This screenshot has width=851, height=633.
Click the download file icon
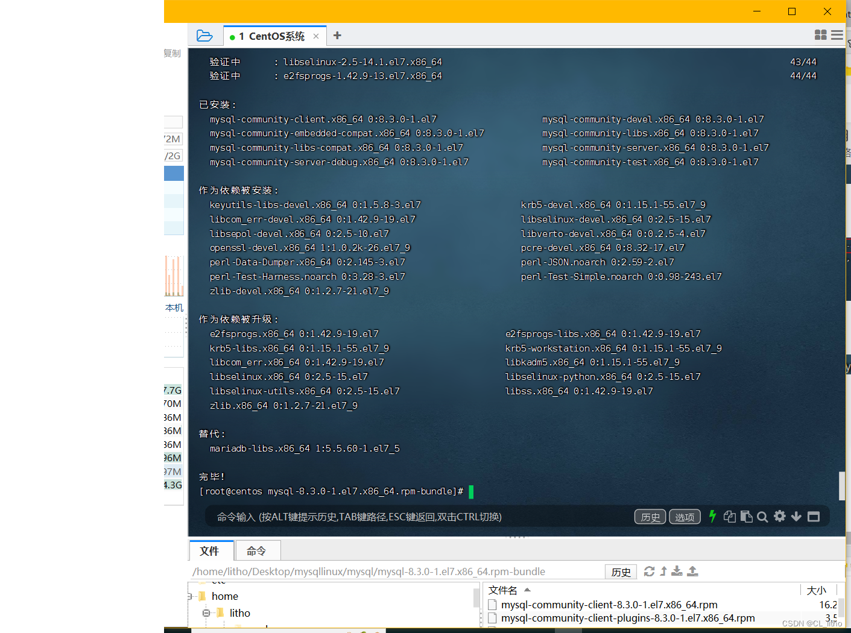click(677, 571)
